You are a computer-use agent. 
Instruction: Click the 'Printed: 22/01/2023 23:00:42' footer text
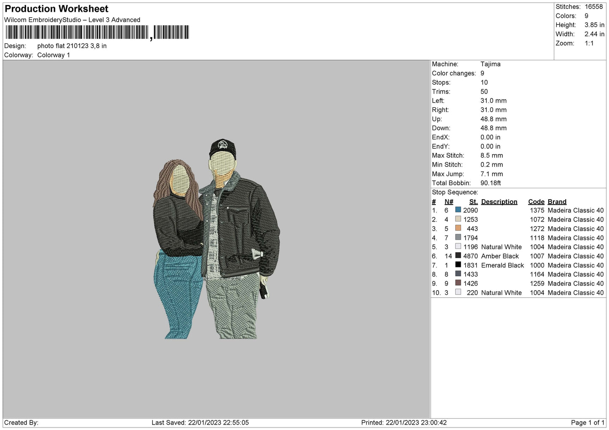click(x=404, y=422)
